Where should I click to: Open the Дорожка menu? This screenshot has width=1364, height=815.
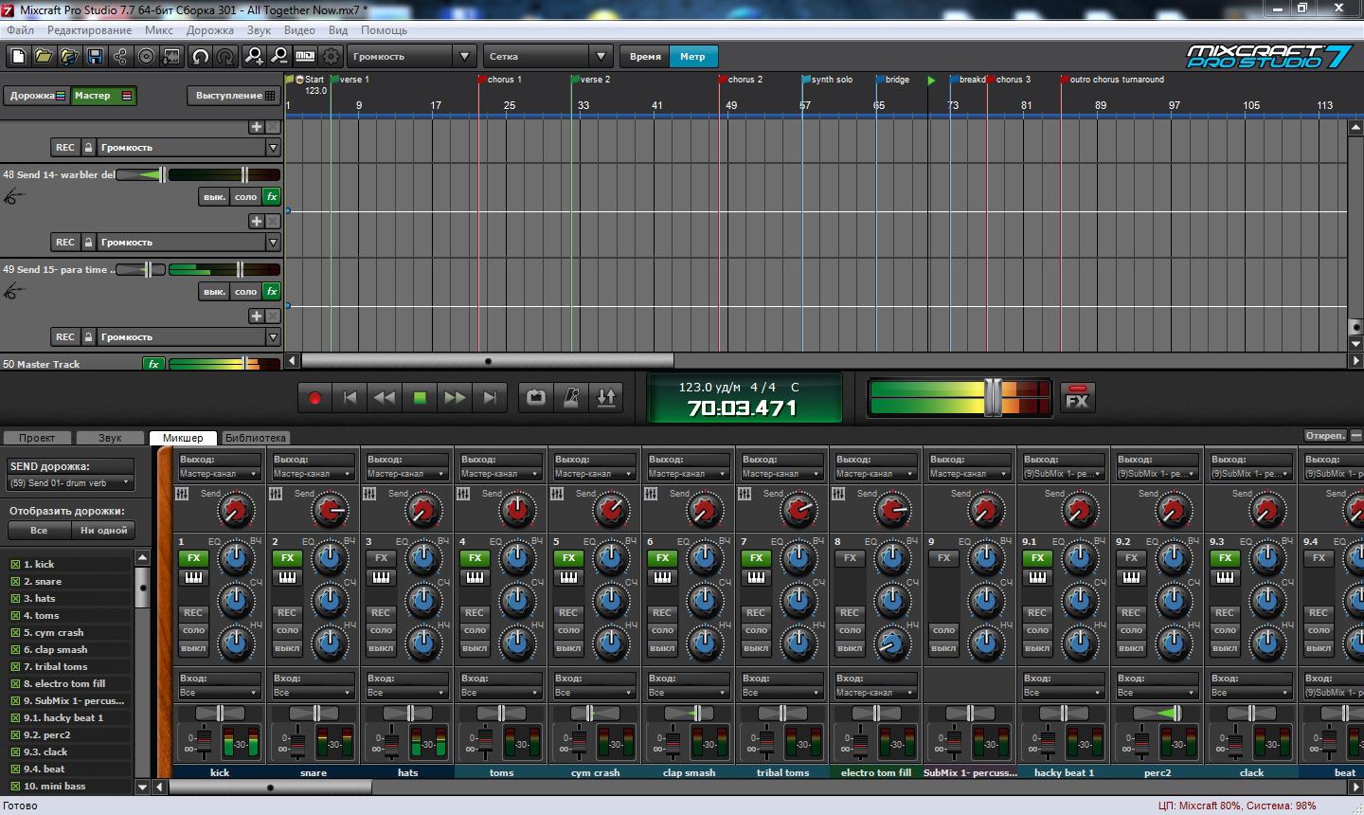pyautogui.click(x=209, y=30)
